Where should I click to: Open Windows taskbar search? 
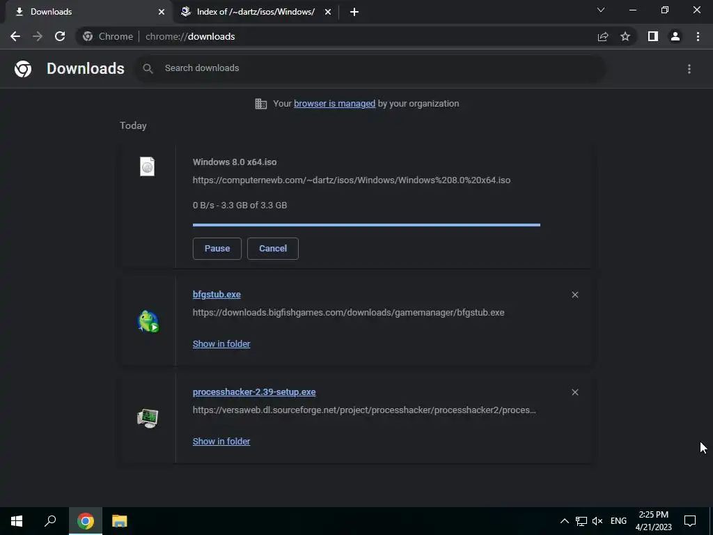[50, 521]
